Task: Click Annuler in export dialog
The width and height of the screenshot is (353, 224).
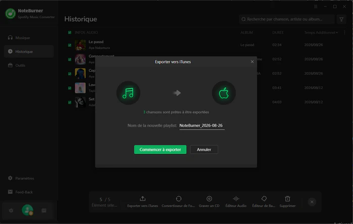Action: [x=204, y=149]
